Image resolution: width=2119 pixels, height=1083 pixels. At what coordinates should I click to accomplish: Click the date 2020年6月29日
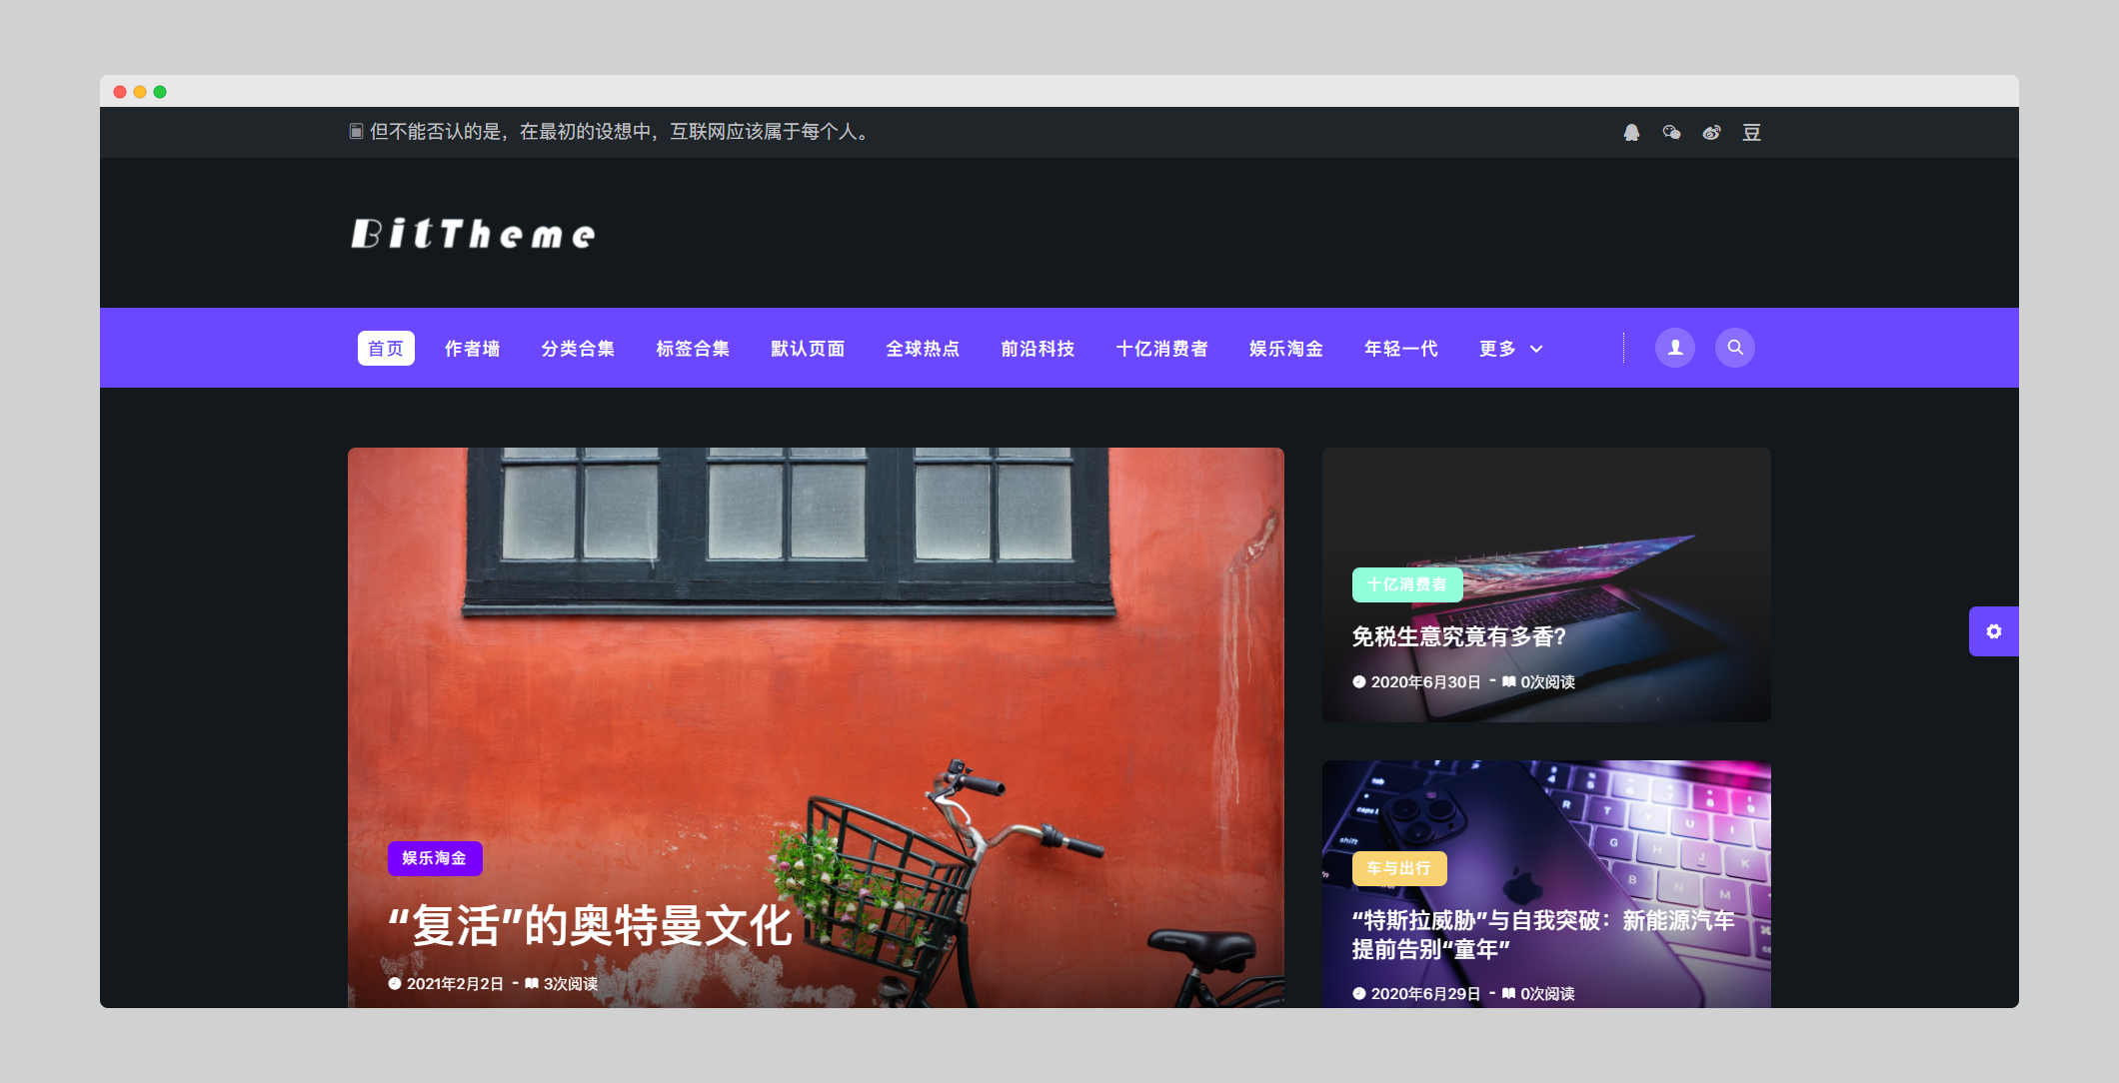coord(1425,994)
